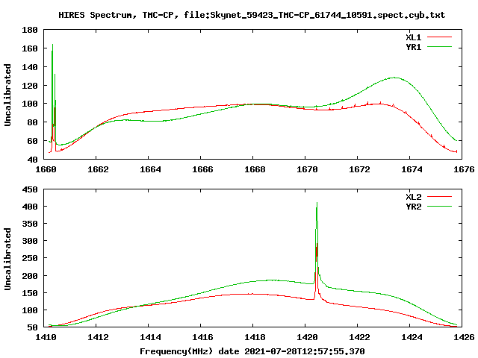Click the 160 y-axis tick label
Image resolution: width=478 pixels, height=358 pixels.
pos(30,48)
